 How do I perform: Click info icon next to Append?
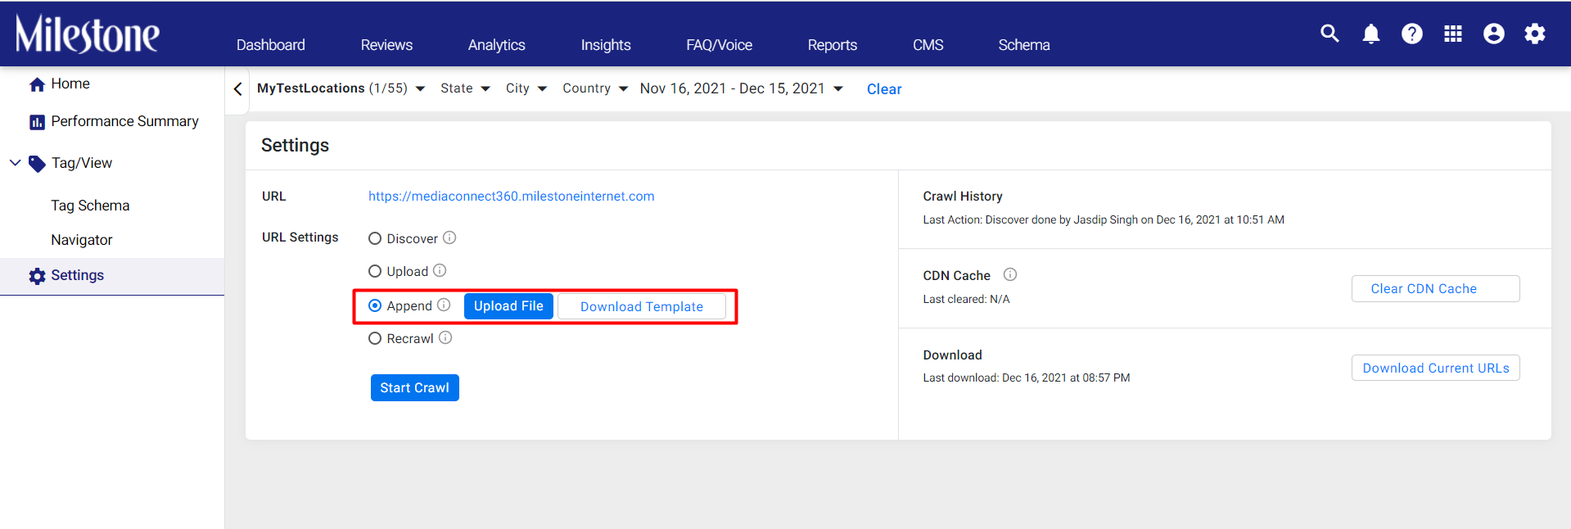click(x=444, y=305)
